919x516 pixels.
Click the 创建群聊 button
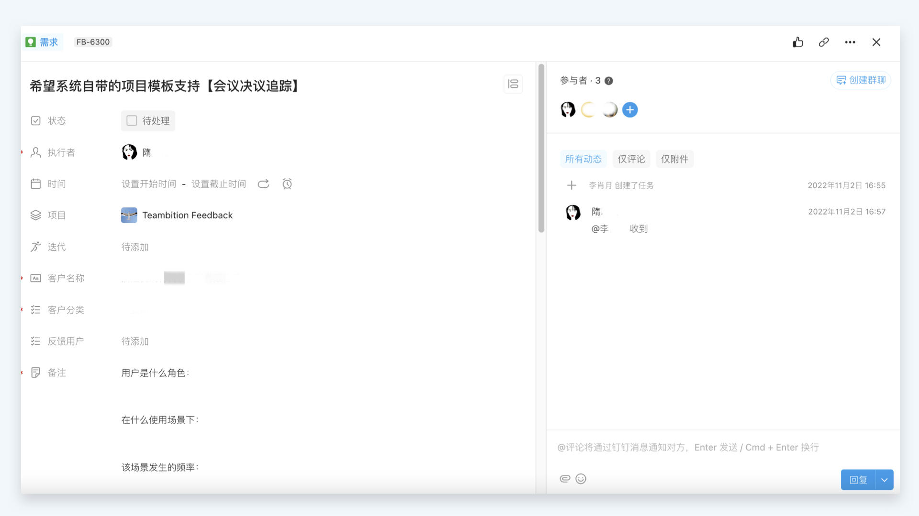pyautogui.click(x=861, y=80)
